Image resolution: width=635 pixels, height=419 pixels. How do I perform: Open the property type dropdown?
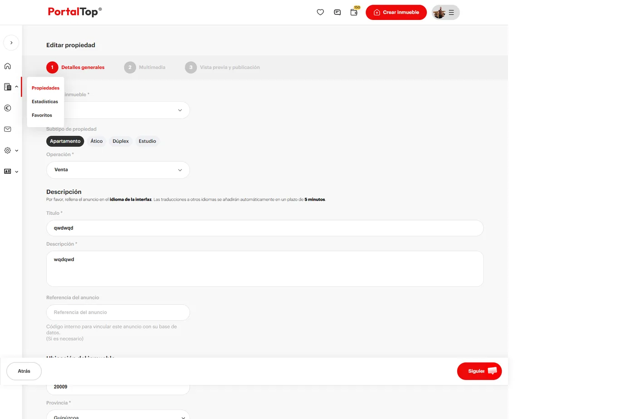point(127,110)
